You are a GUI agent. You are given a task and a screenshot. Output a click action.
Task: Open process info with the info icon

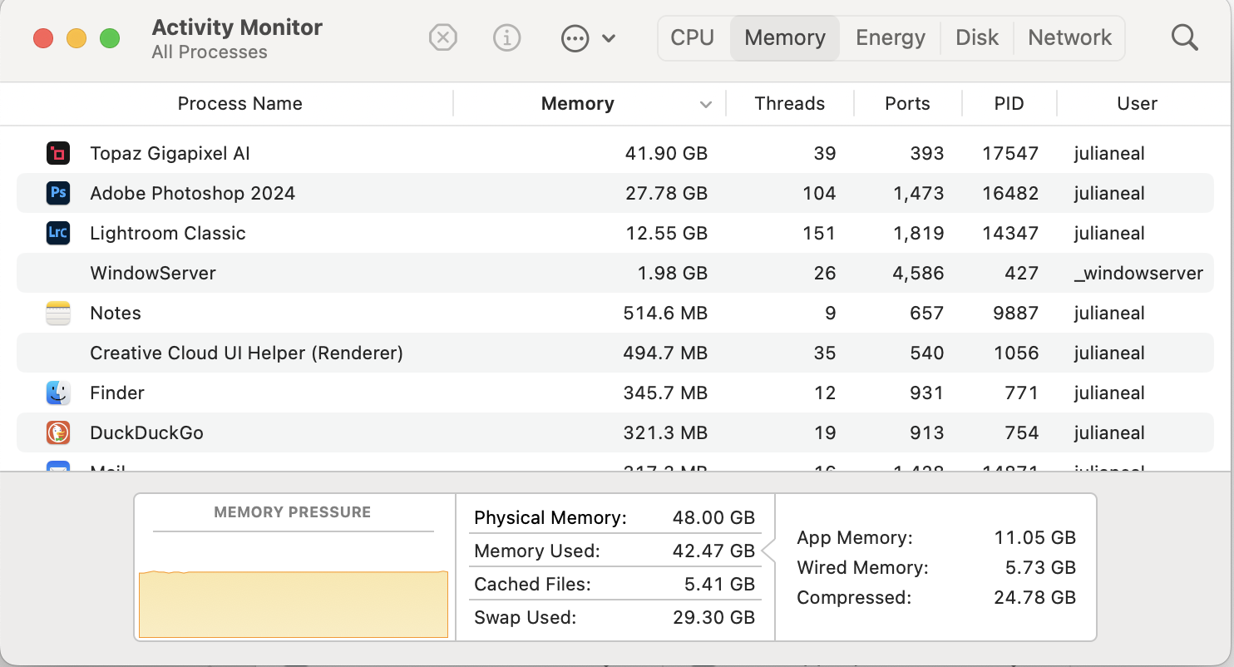[x=506, y=37]
